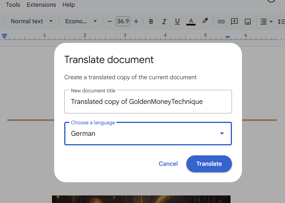Click Cancel in the Translate dialog
Viewport: 285px width, 203px height.
168,164
